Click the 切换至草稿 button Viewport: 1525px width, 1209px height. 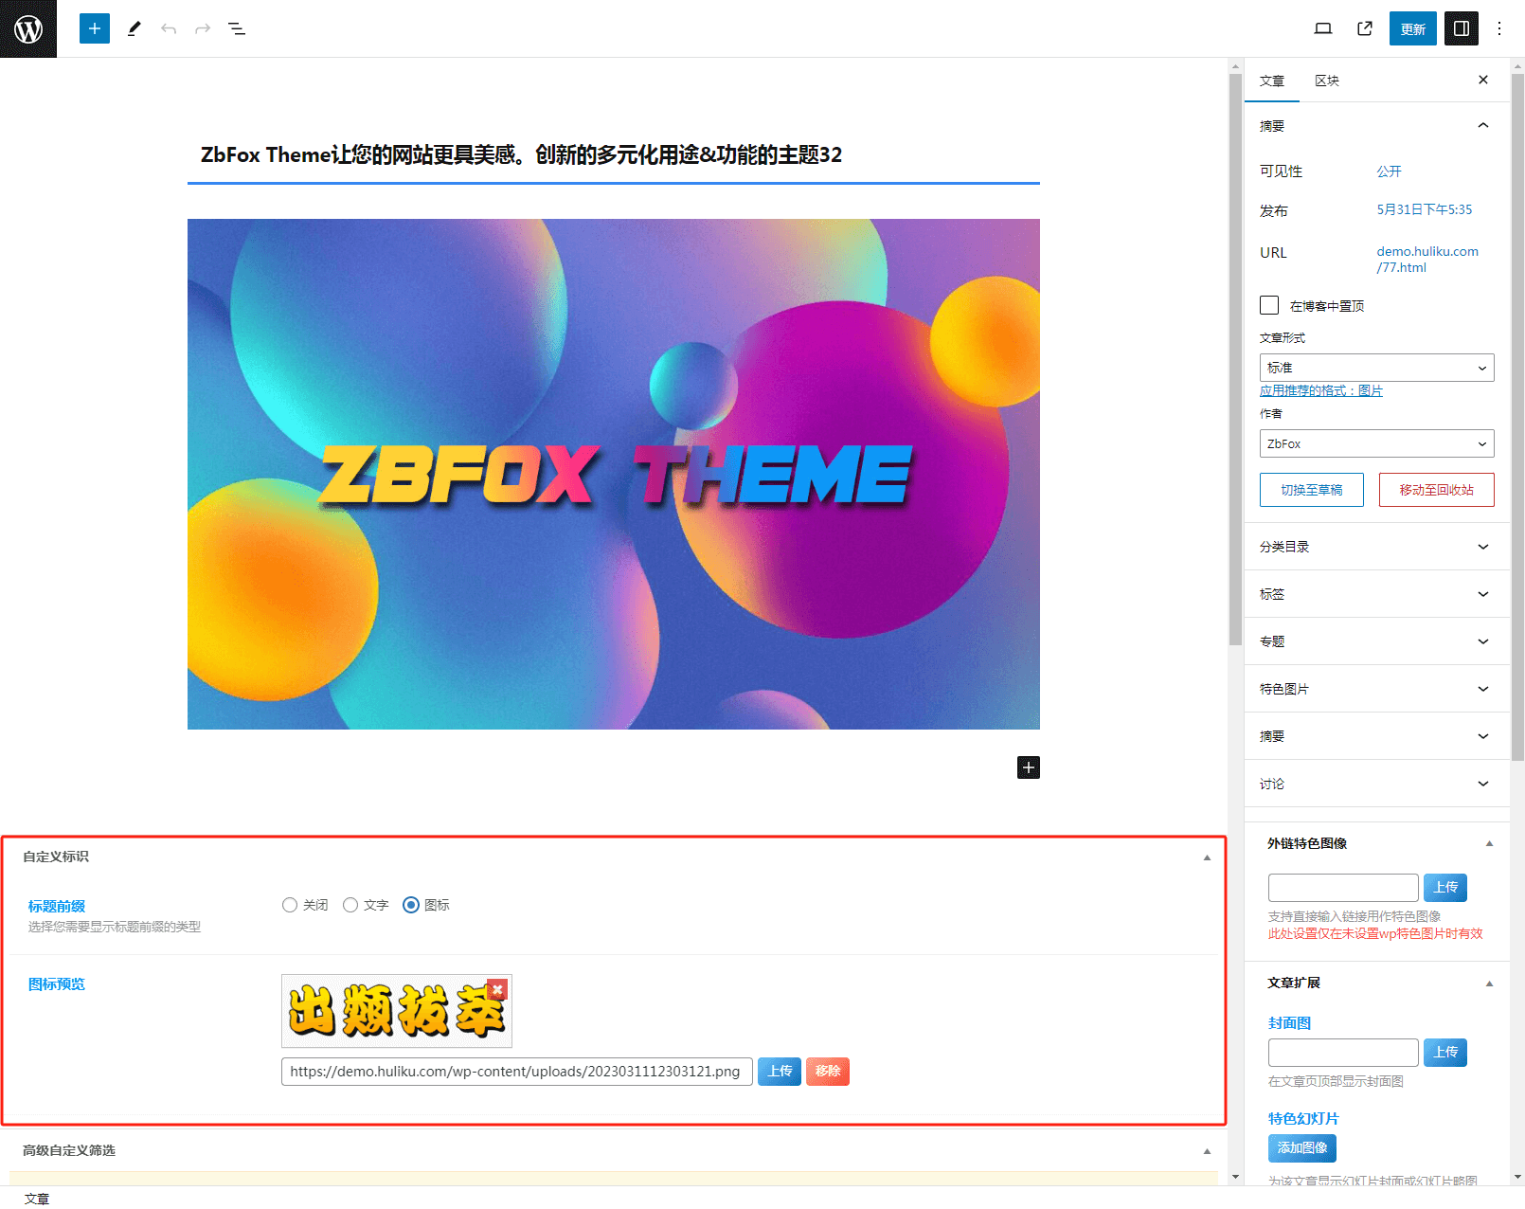click(x=1311, y=490)
